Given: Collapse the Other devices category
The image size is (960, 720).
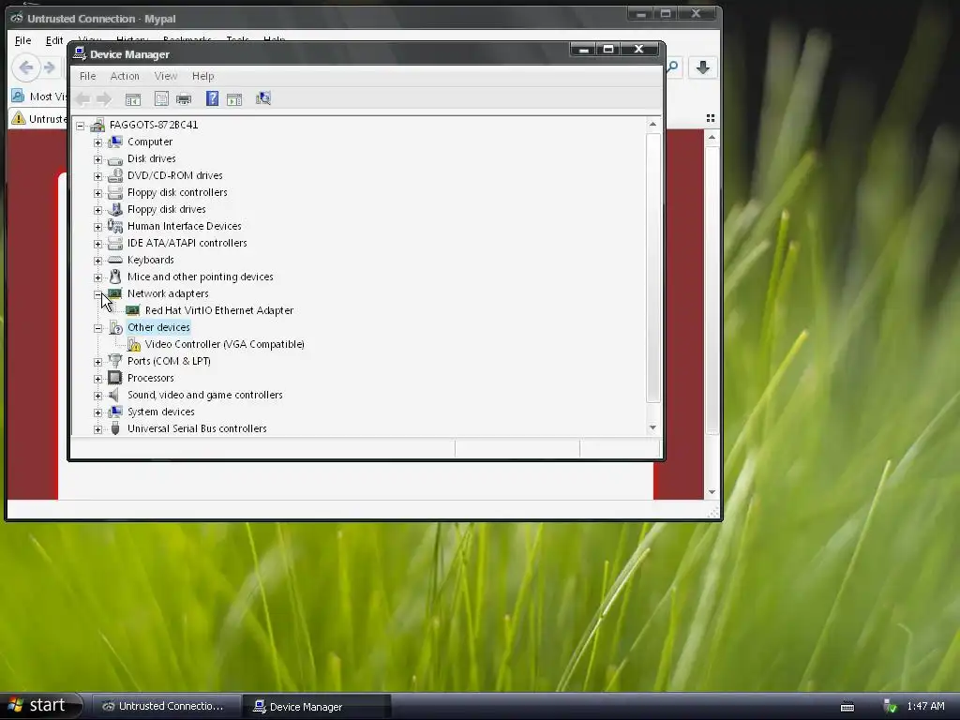Looking at the screenshot, I should point(97,328).
